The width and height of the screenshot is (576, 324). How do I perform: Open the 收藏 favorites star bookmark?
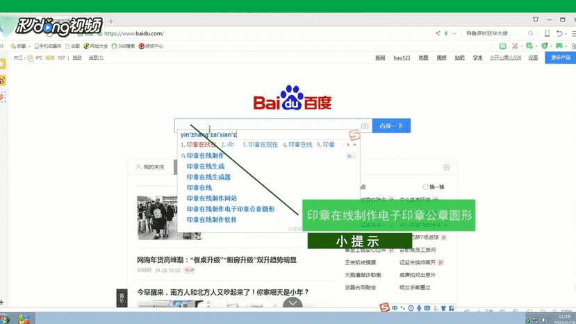coord(18,46)
